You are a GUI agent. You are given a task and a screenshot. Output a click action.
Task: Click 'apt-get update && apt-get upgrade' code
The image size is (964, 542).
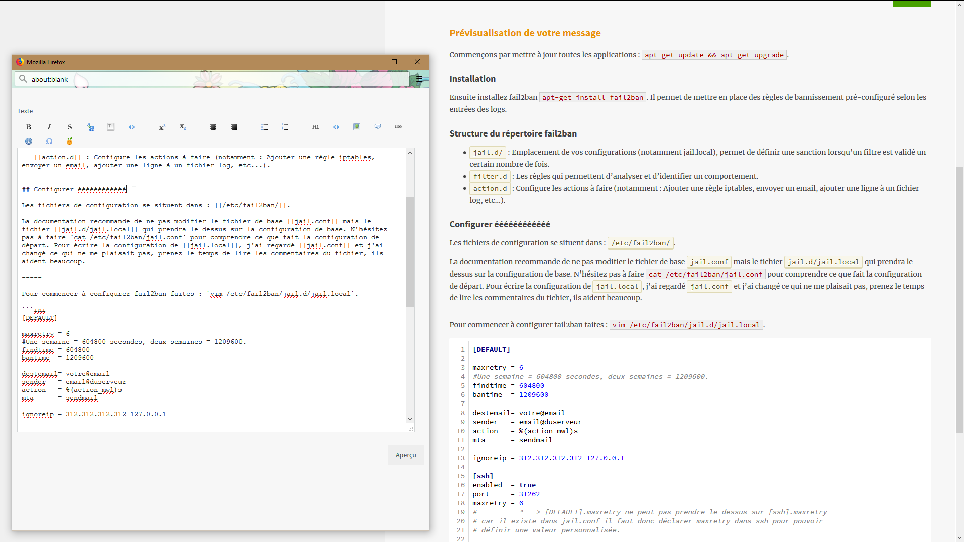[x=714, y=55]
